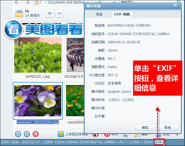Click the metering mode matrix value
185x146 pixels.
tap(112, 67)
